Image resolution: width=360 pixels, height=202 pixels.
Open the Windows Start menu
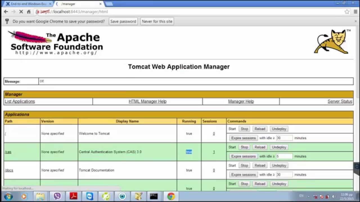pos(8,196)
